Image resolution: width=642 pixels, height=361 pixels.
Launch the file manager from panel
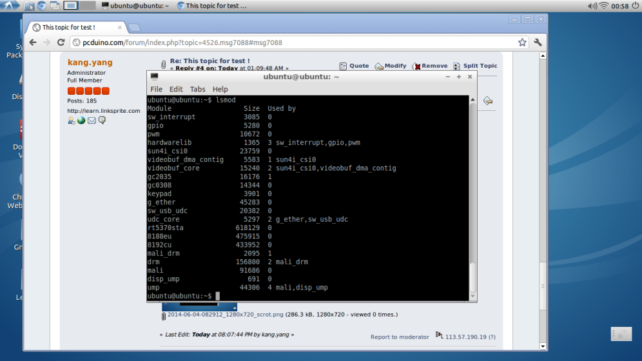coord(29,6)
